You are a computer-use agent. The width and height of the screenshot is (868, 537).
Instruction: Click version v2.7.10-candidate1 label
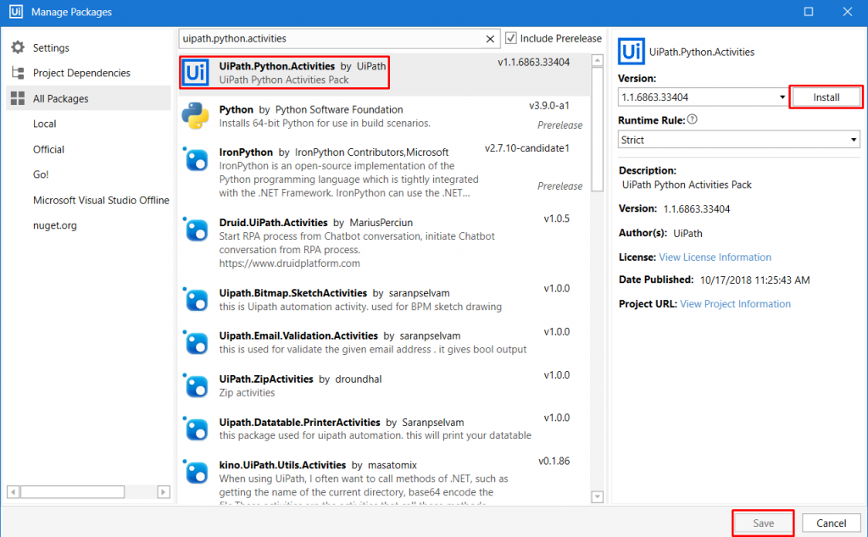point(527,147)
